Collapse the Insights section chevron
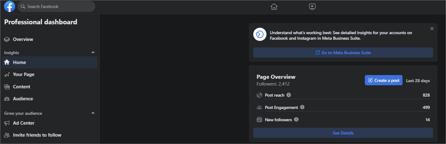The height and width of the screenshot is (144, 446). coord(93,53)
